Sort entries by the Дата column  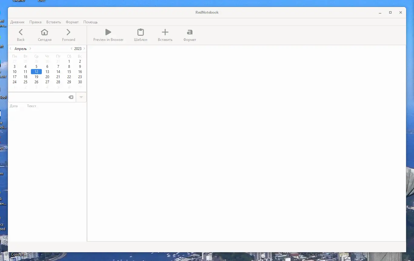click(14, 106)
